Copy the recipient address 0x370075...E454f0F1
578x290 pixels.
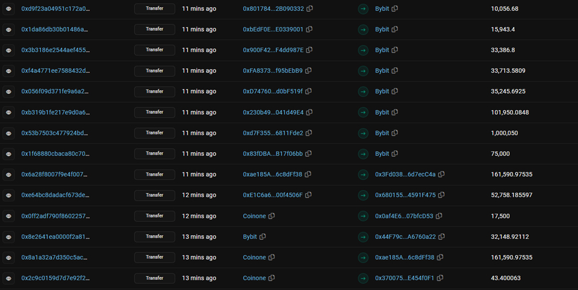click(x=440, y=278)
